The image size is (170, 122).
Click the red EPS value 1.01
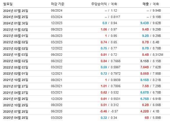tap(104, 86)
